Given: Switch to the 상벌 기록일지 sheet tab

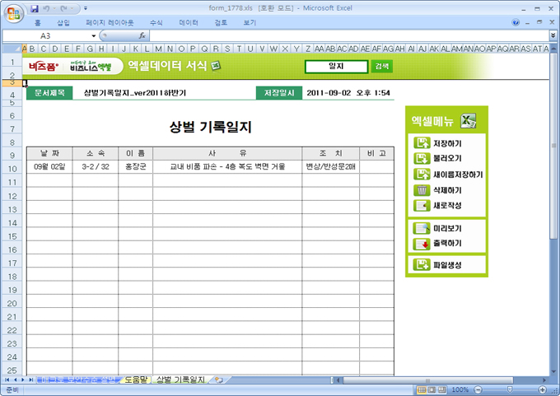Looking at the screenshot, I should pos(180,380).
